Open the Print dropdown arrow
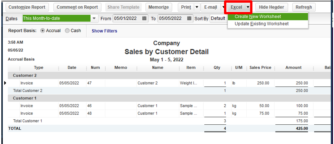This screenshot has width=334, height=144. pyautogui.click(x=197, y=7)
